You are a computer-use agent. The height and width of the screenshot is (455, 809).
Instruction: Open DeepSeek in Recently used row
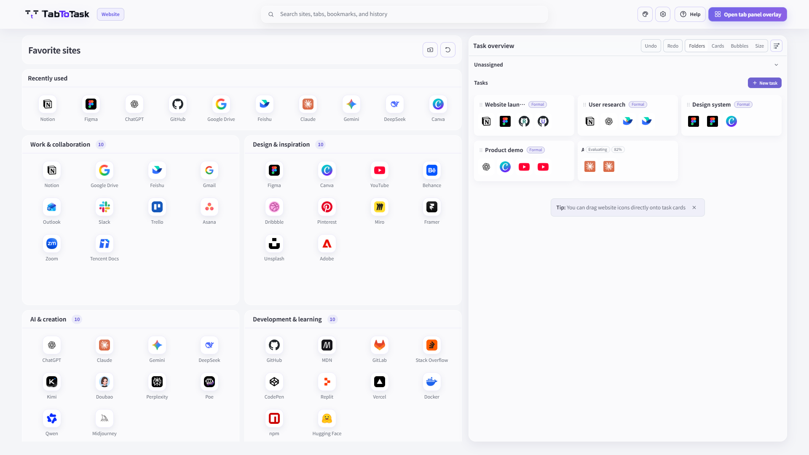point(395,104)
